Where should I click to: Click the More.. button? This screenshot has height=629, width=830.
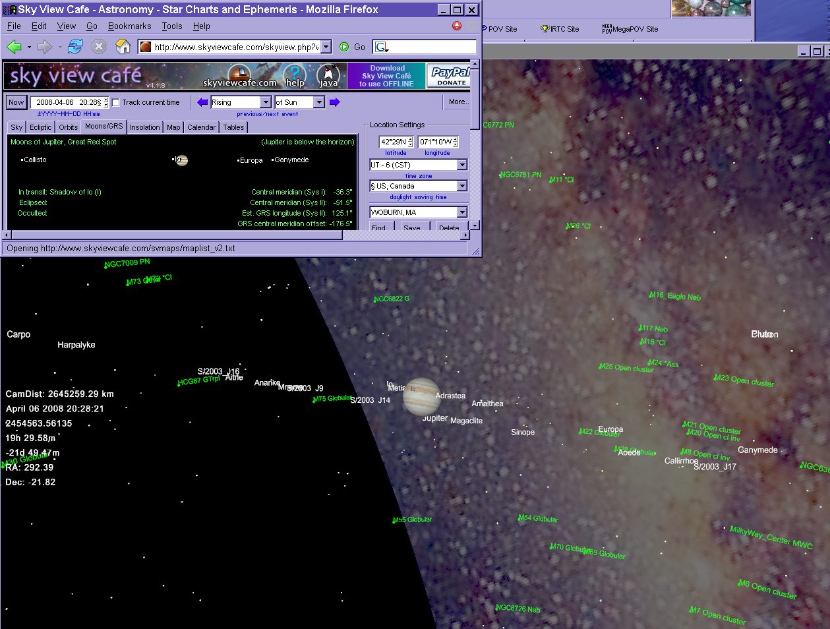tap(458, 102)
